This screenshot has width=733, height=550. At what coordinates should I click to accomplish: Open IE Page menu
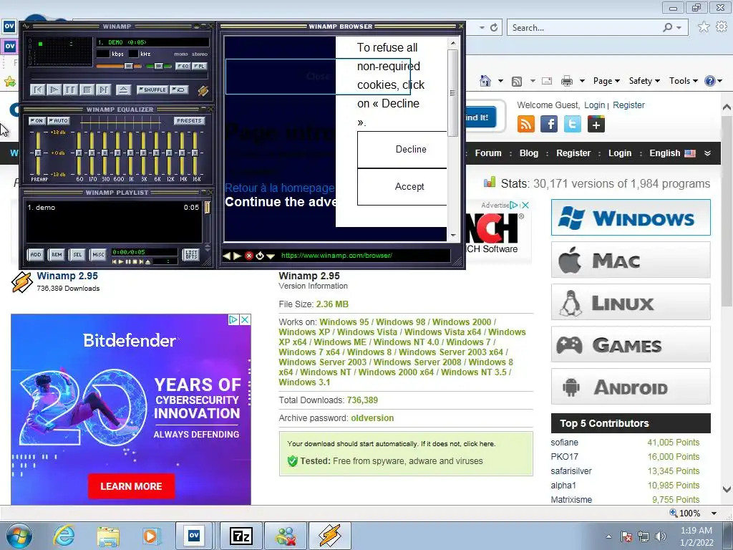[606, 81]
